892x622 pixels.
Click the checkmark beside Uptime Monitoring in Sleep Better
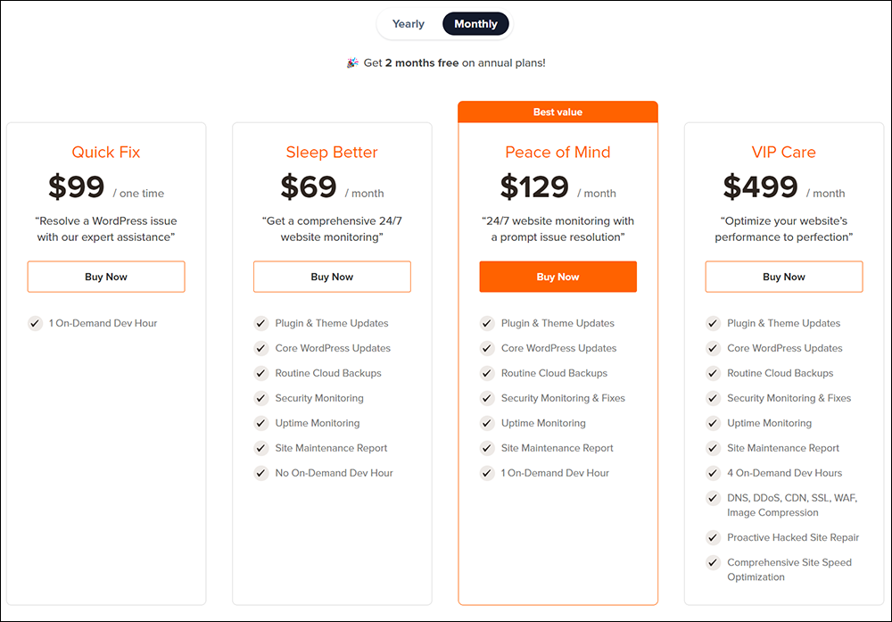pos(261,423)
